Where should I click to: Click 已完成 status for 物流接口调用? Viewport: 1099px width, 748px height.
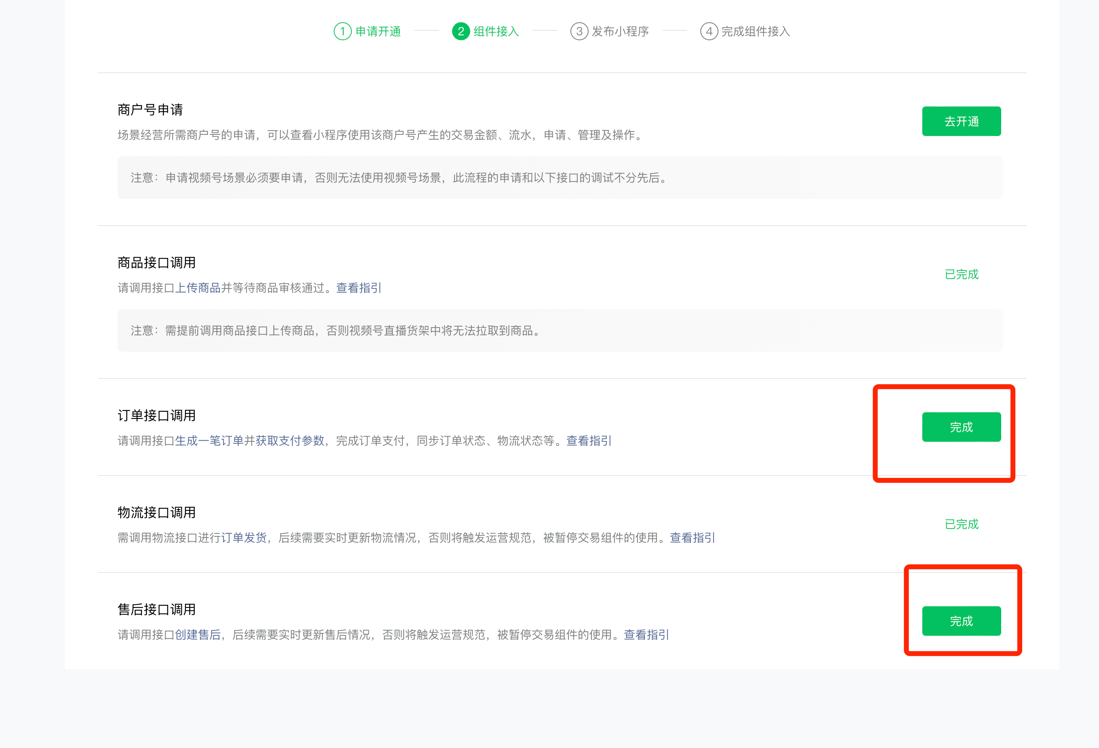(961, 524)
